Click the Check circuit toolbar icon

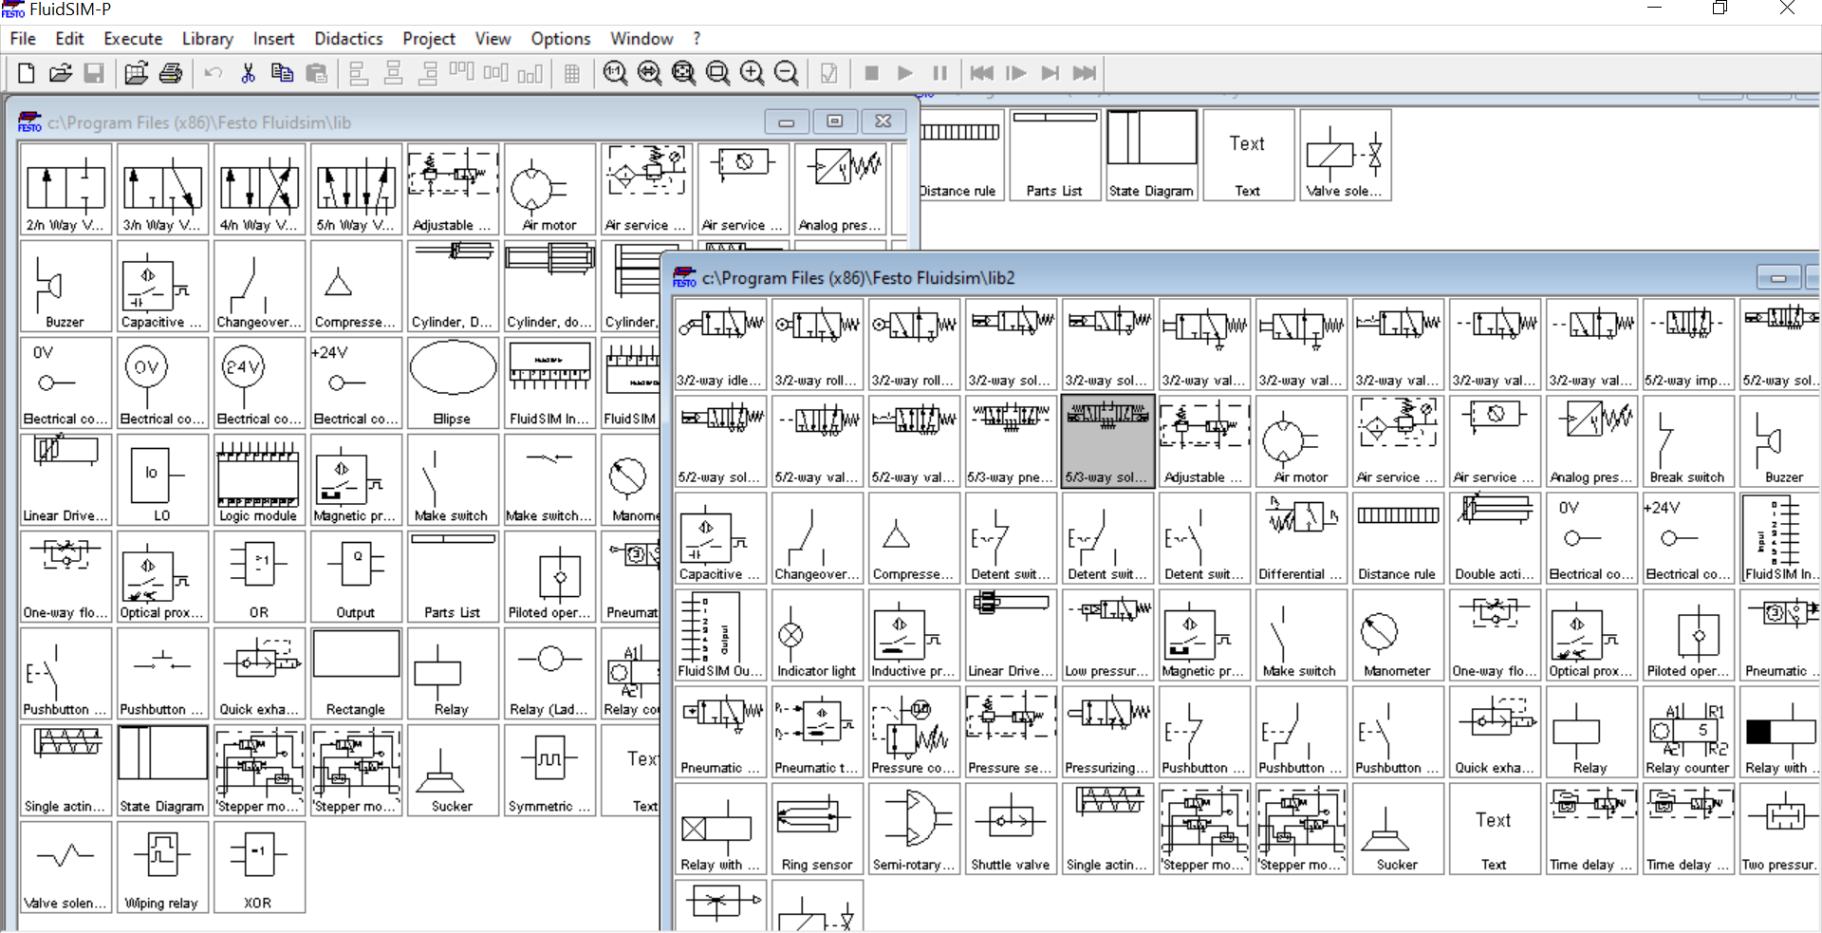pyautogui.click(x=828, y=73)
